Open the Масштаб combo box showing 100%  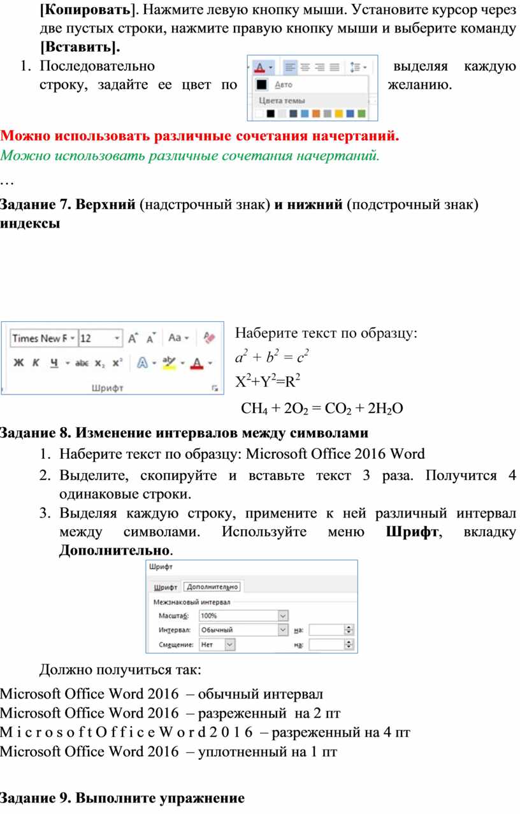tap(243, 616)
